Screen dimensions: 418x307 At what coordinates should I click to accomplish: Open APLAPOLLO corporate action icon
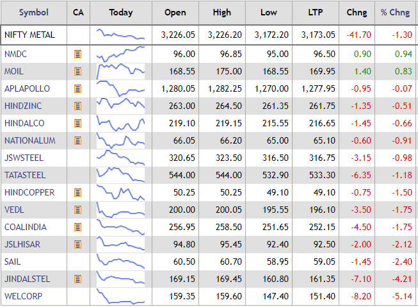[x=78, y=89]
